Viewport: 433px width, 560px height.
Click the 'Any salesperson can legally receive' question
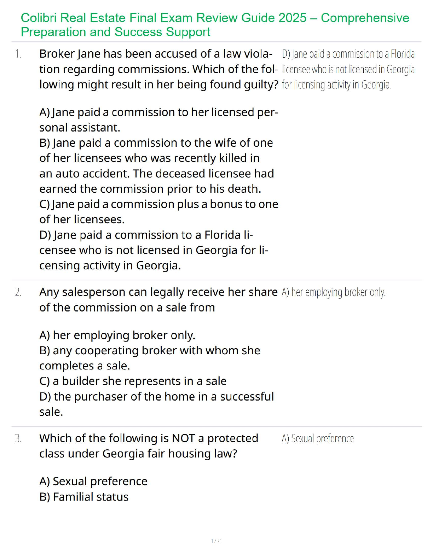pyautogui.click(x=158, y=300)
